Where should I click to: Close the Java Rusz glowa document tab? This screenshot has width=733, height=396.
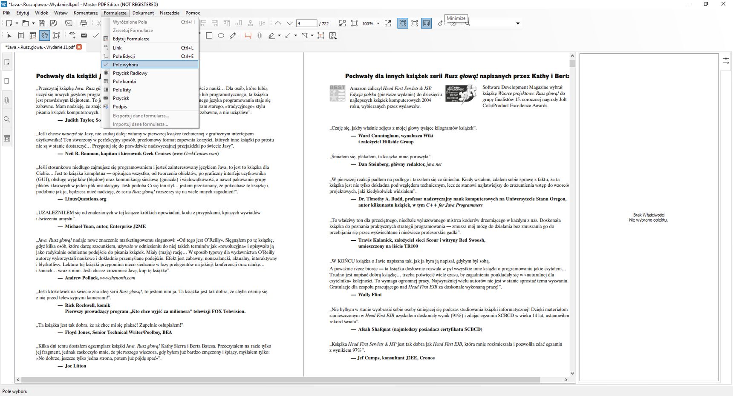point(79,47)
